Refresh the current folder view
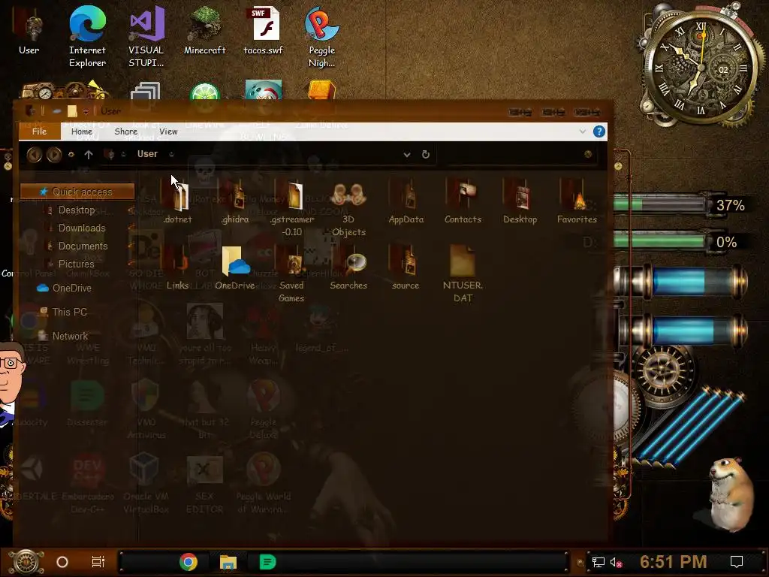This screenshot has height=577, width=769. (x=426, y=155)
